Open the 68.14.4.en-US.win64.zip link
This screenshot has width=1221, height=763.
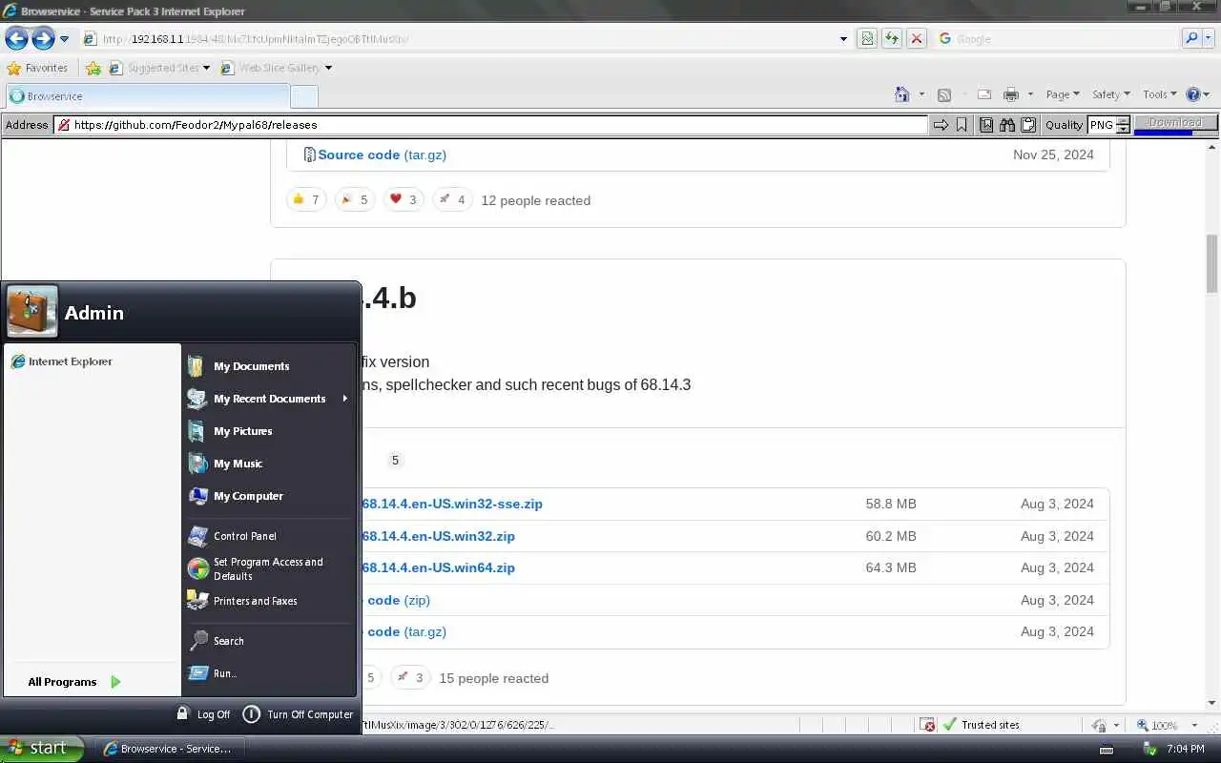coord(438,567)
